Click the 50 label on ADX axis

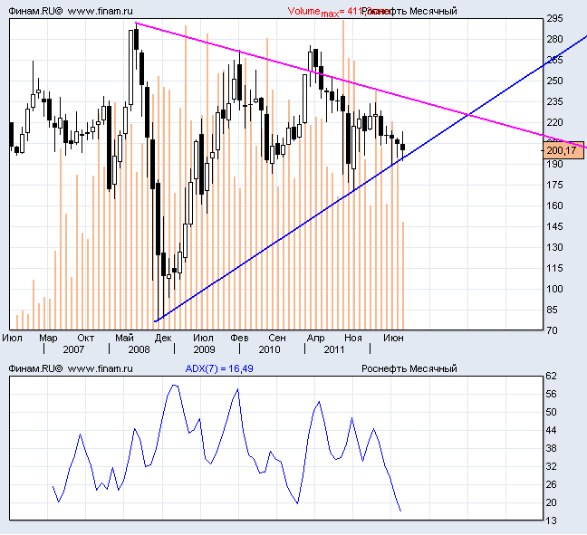point(552,412)
